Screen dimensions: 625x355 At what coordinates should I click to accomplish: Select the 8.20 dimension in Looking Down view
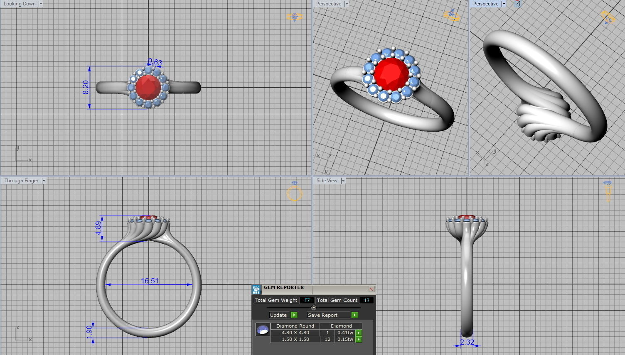pos(86,87)
